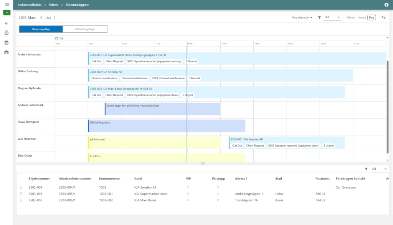Click Schemaläggare breadcrumb

pos(77,5)
